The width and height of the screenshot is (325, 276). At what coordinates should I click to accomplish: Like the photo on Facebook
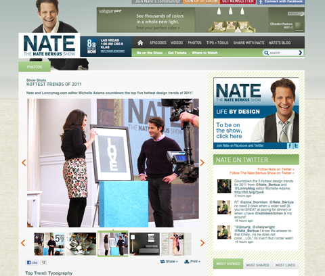point(32,262)
